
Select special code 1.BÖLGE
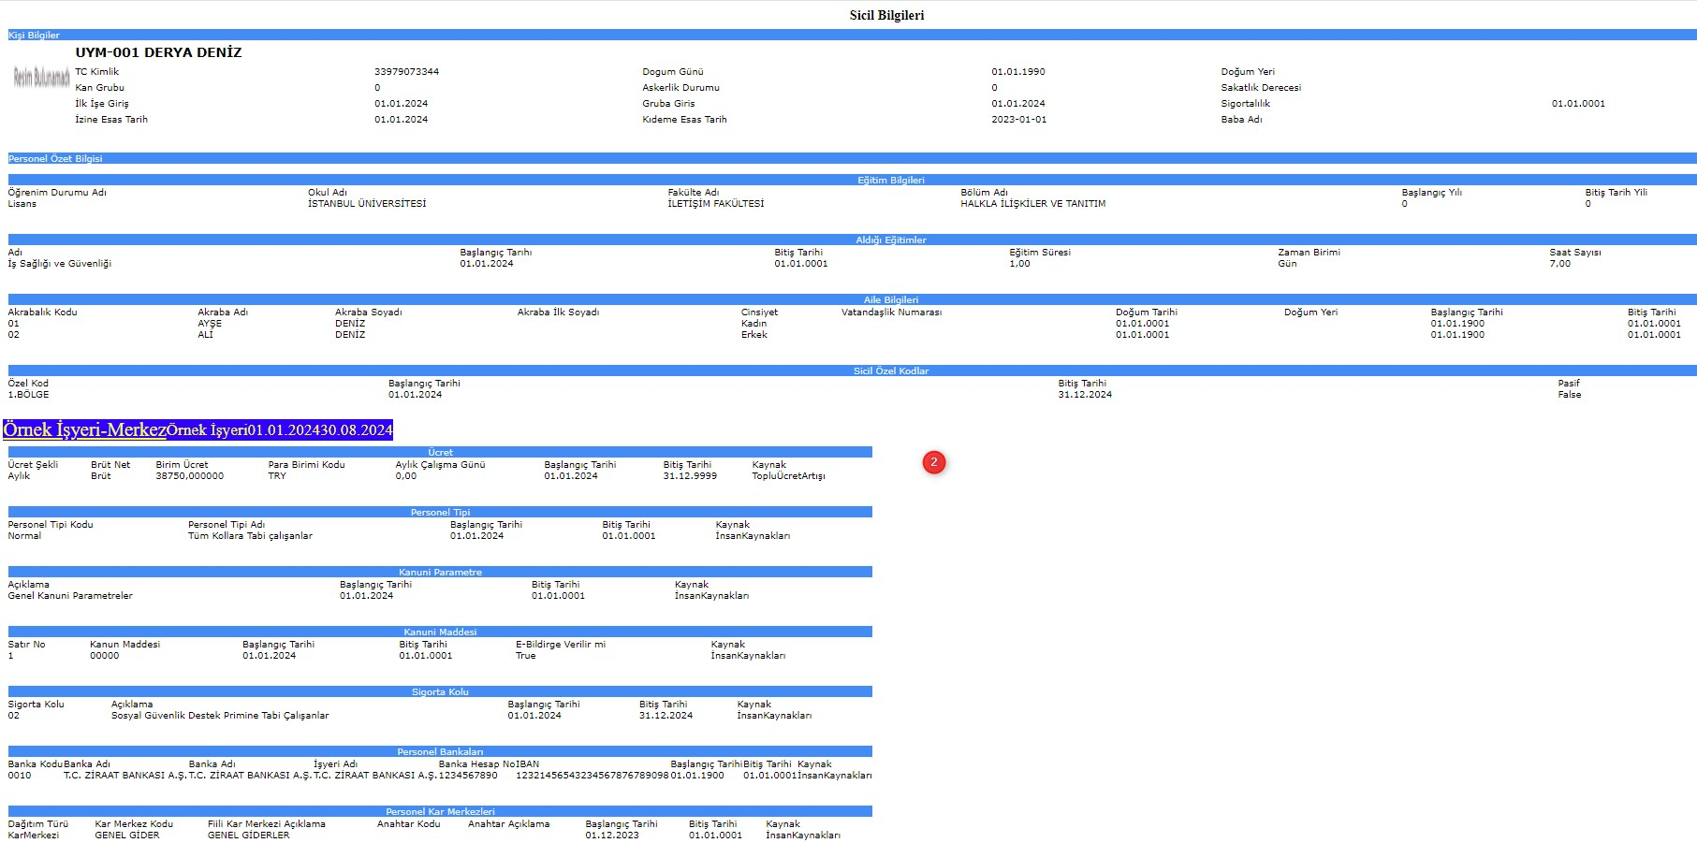[x=28, y=395]
